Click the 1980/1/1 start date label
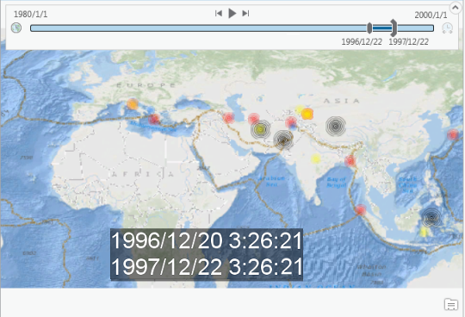Screen dimensions: 465x317 (x=30, y=15)
